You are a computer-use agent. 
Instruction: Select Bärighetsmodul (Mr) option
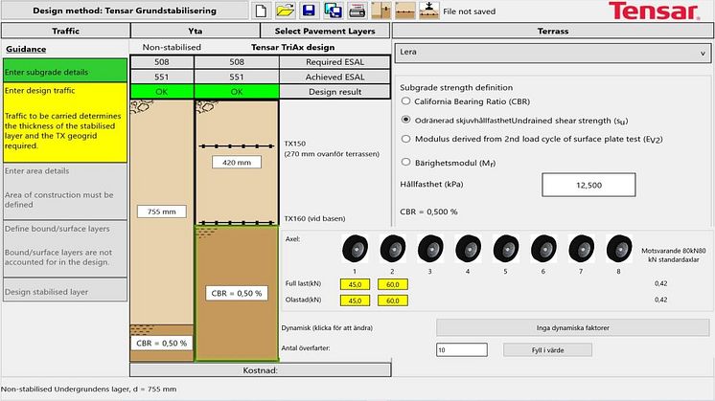point(405,162)
